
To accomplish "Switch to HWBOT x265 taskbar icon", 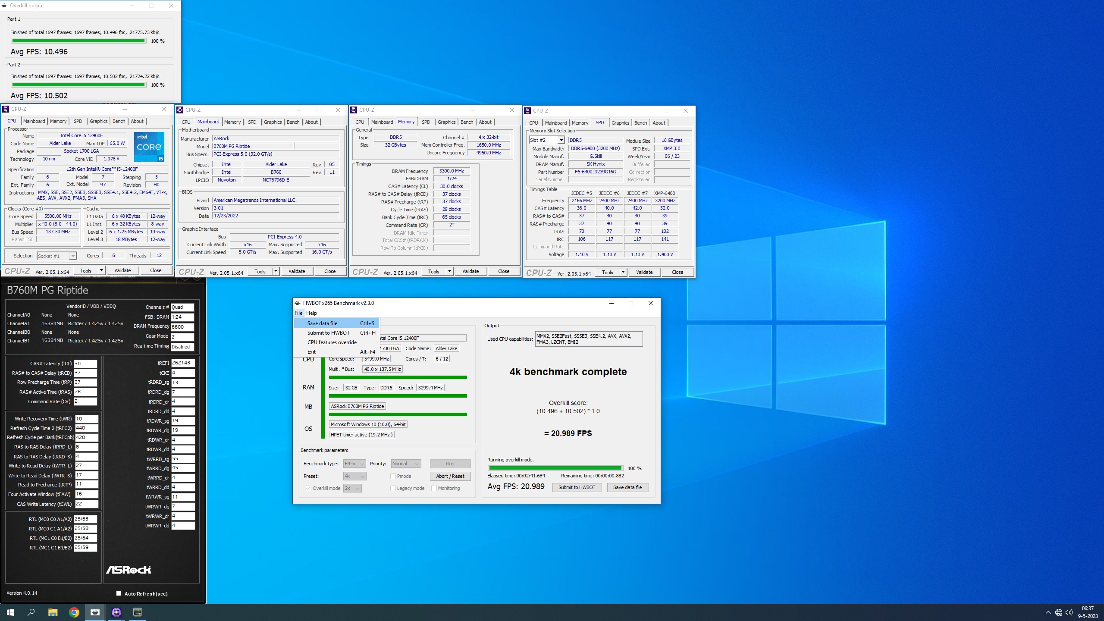I will tap(95, 612).
